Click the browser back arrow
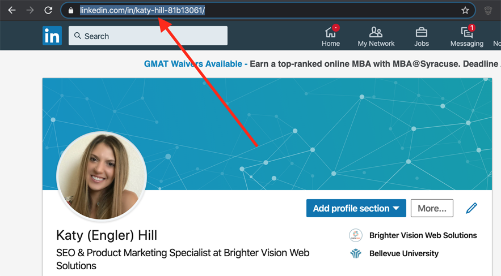The image size is (501, 276). tap(11, 10)
